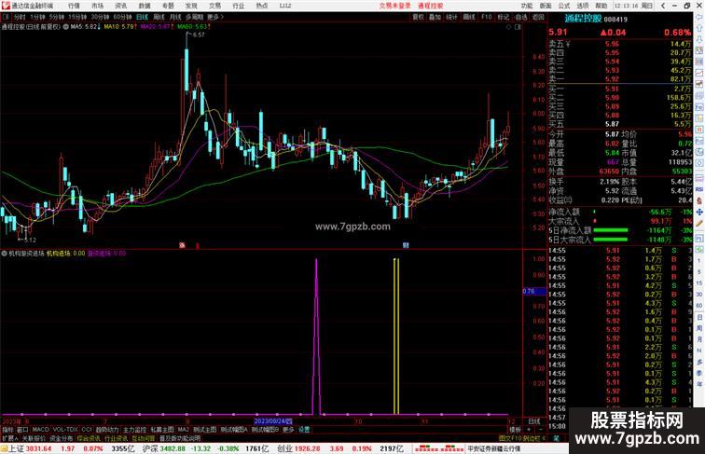Screen dimensions: 705x454
Task: Select the CCI indicator tab
Action: point(87,430)
